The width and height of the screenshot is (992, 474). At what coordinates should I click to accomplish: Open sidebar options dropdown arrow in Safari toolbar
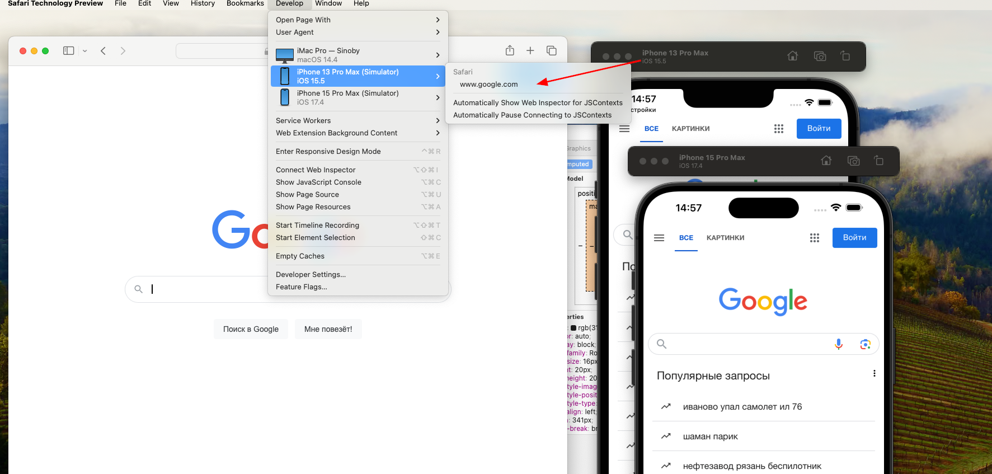(85, 51)
